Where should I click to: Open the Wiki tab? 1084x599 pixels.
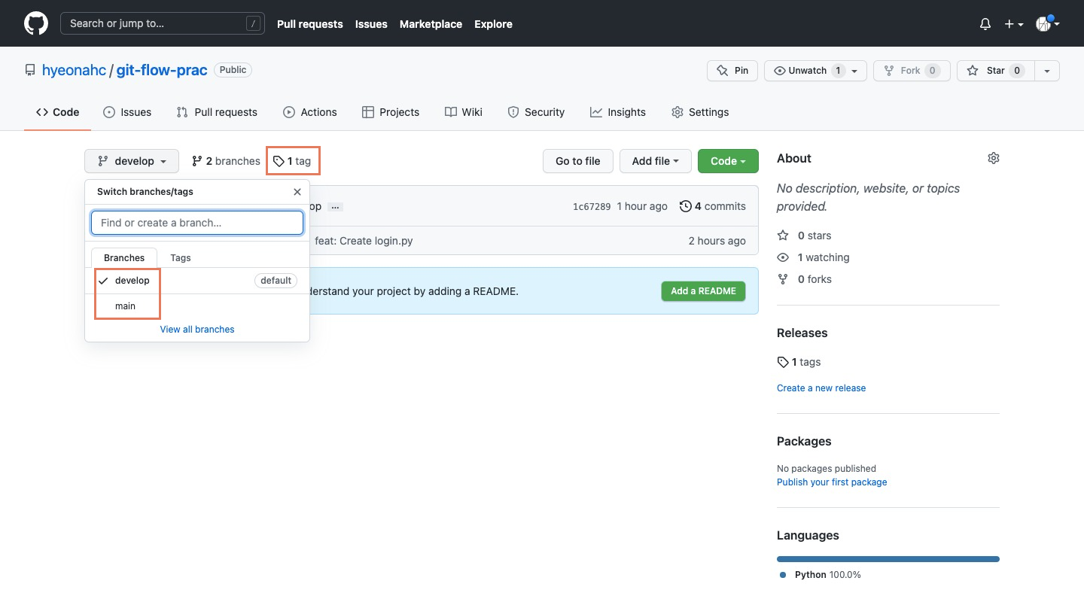(464, 112)
